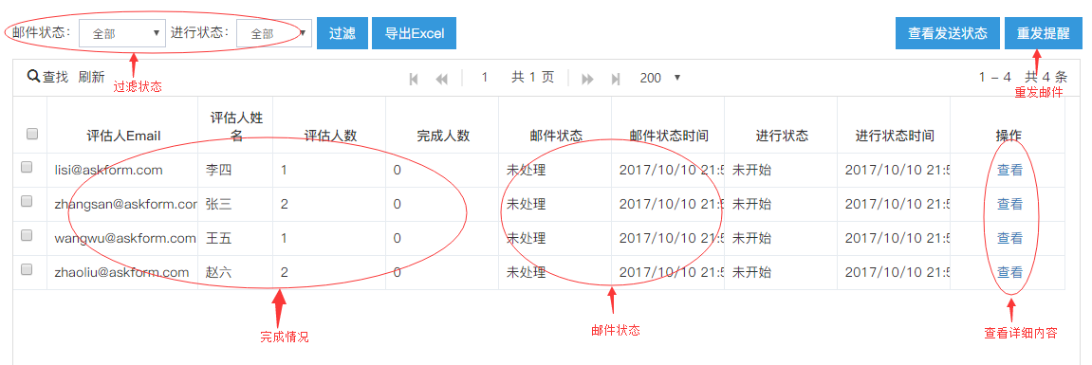
Task: Go to next page pager icon
Action: [587, 79]
